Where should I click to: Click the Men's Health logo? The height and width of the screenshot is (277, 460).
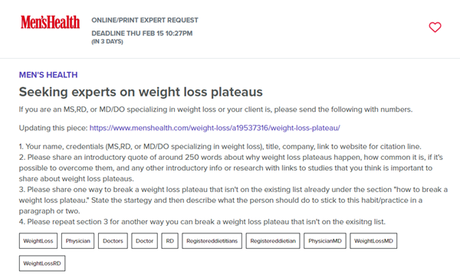pyautogui.click(x=50, y=22)
